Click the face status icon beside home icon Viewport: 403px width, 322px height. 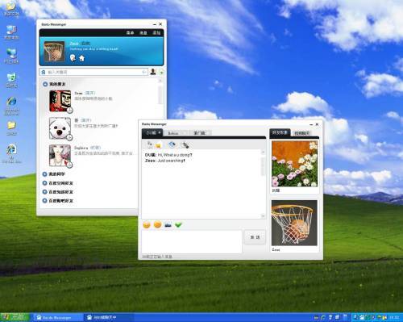[x=73, y=57]
